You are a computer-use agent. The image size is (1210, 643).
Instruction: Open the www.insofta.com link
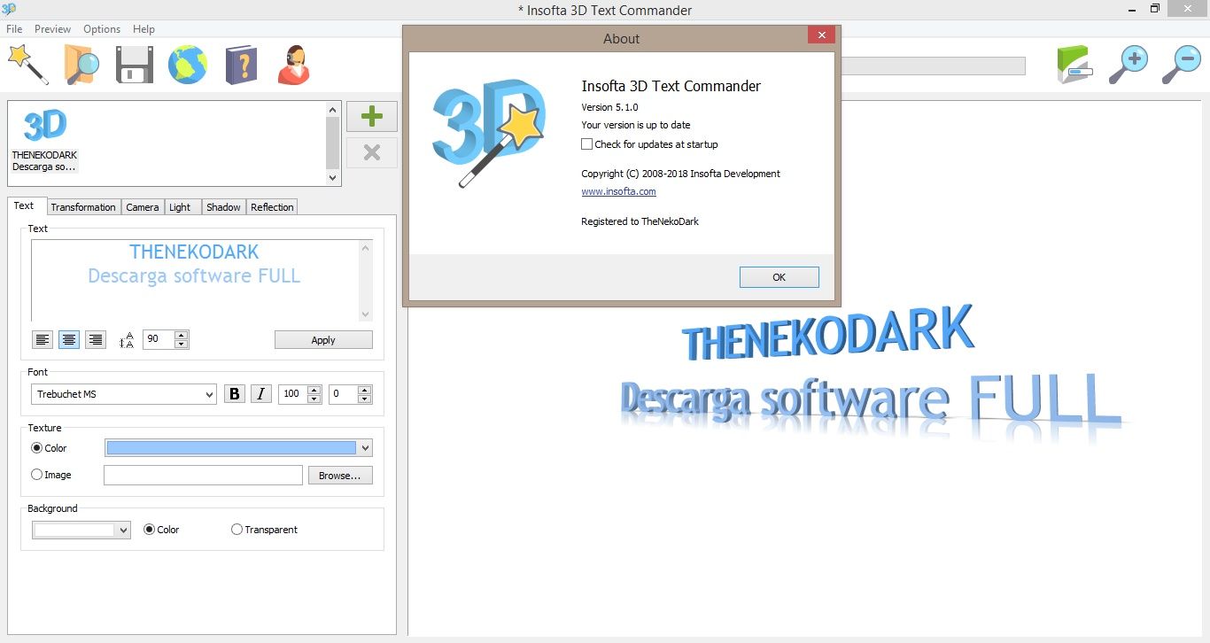pos(618,191)
